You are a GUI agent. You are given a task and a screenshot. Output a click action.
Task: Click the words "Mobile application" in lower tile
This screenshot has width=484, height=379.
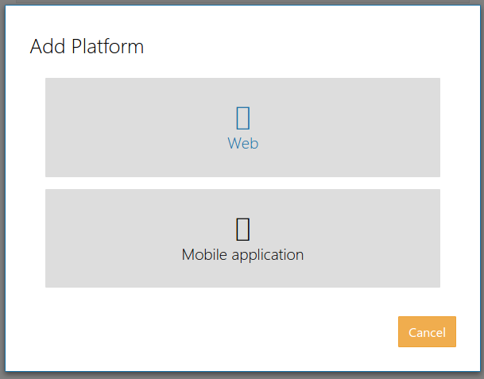click(242, 255)
